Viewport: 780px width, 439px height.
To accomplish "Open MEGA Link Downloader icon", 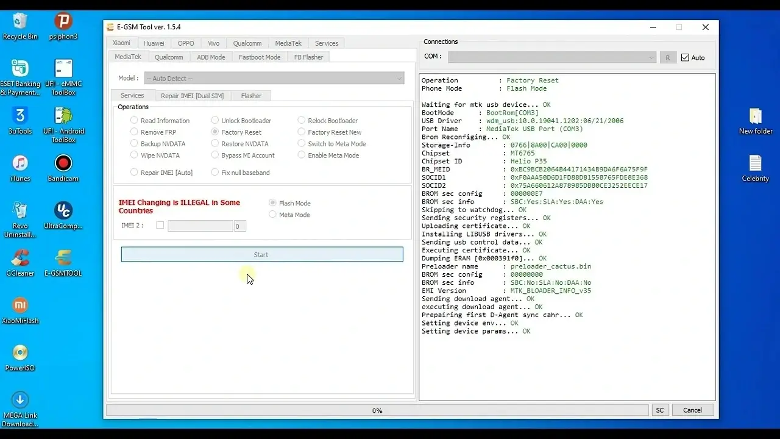I will click(x=20, y=410).
